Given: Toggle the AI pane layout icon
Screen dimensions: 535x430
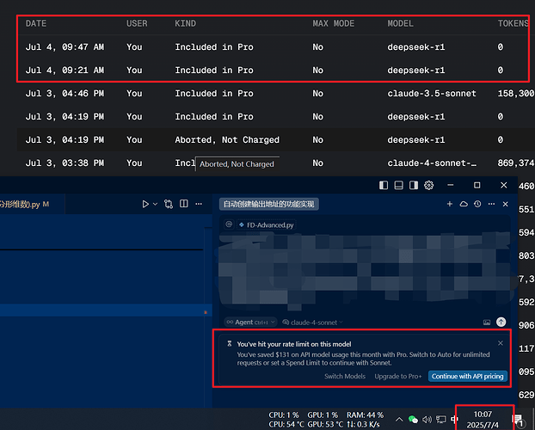Looking at the screenshot, I should click(x=414, y=185).
